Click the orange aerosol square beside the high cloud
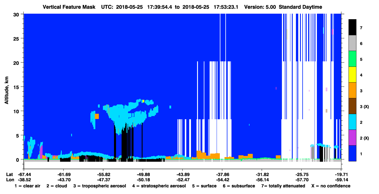Image resolution: width=379 pixels, height=194 pixels. [97, 116]
